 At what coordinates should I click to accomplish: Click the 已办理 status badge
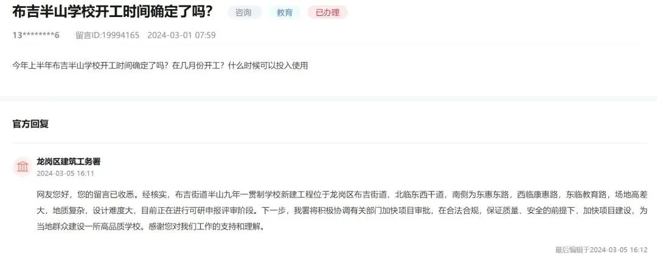pyautogui.click(x=328, y=13)
